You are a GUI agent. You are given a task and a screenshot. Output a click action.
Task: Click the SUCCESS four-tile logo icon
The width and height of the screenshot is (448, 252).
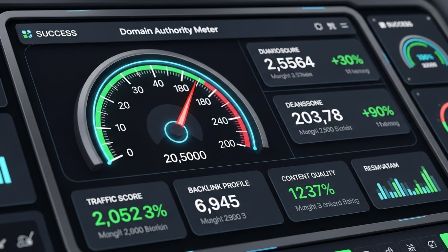tap(27, 33)
